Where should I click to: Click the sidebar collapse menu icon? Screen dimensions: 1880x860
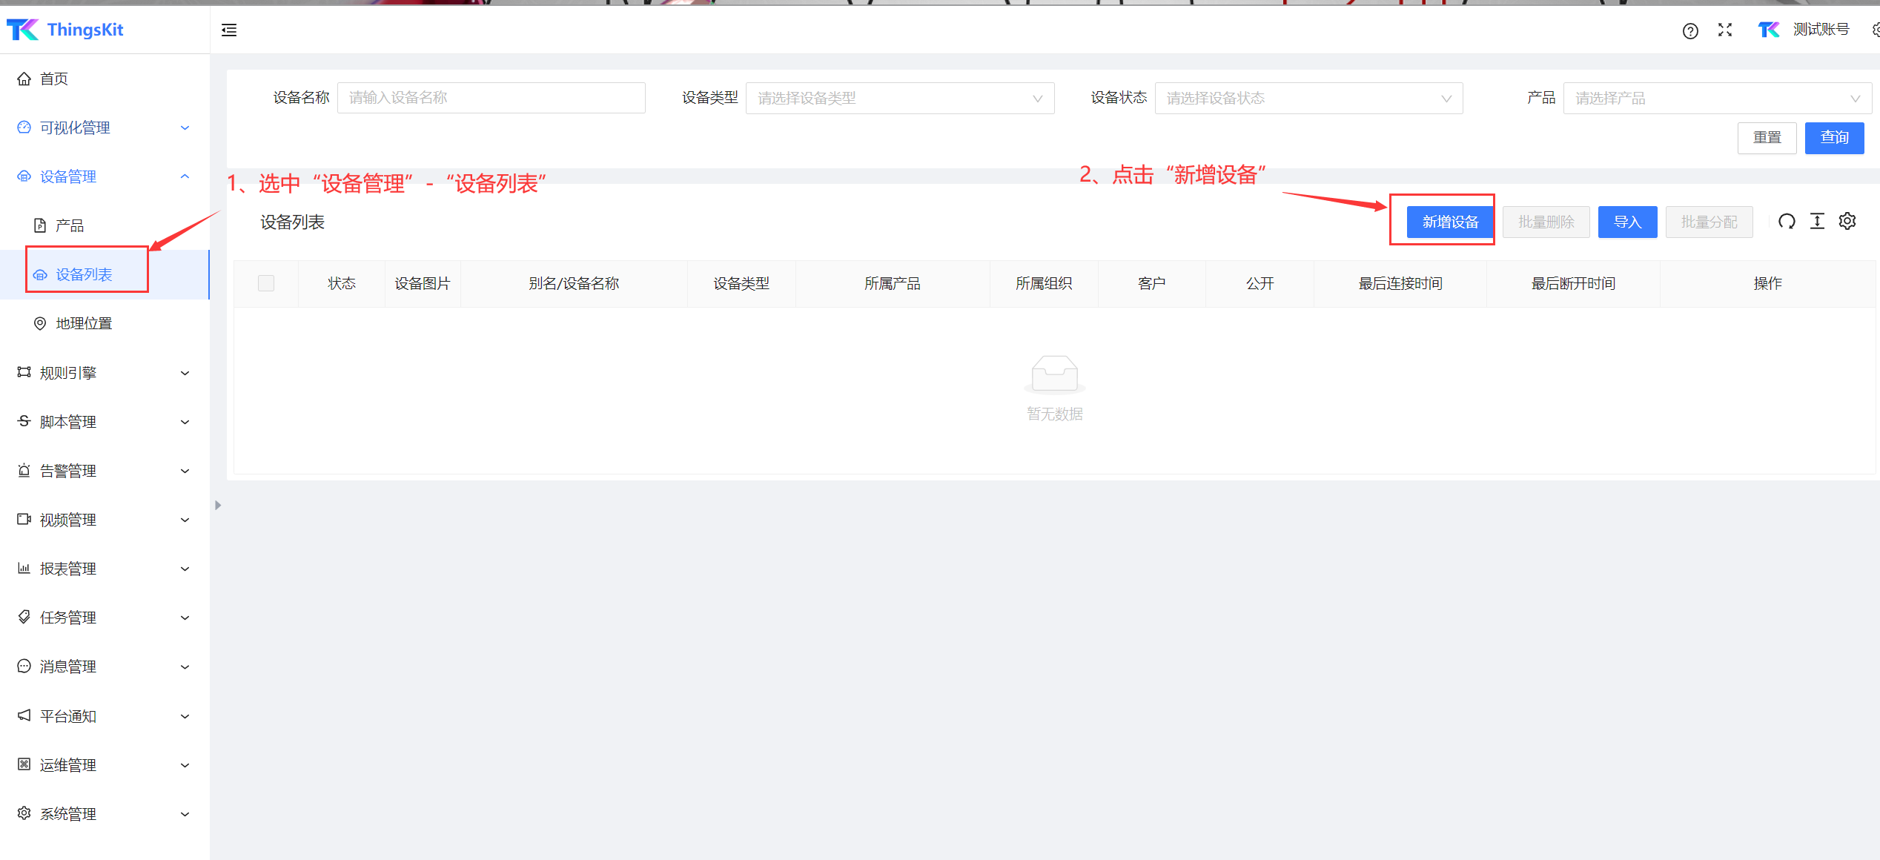tap(229, 30)
